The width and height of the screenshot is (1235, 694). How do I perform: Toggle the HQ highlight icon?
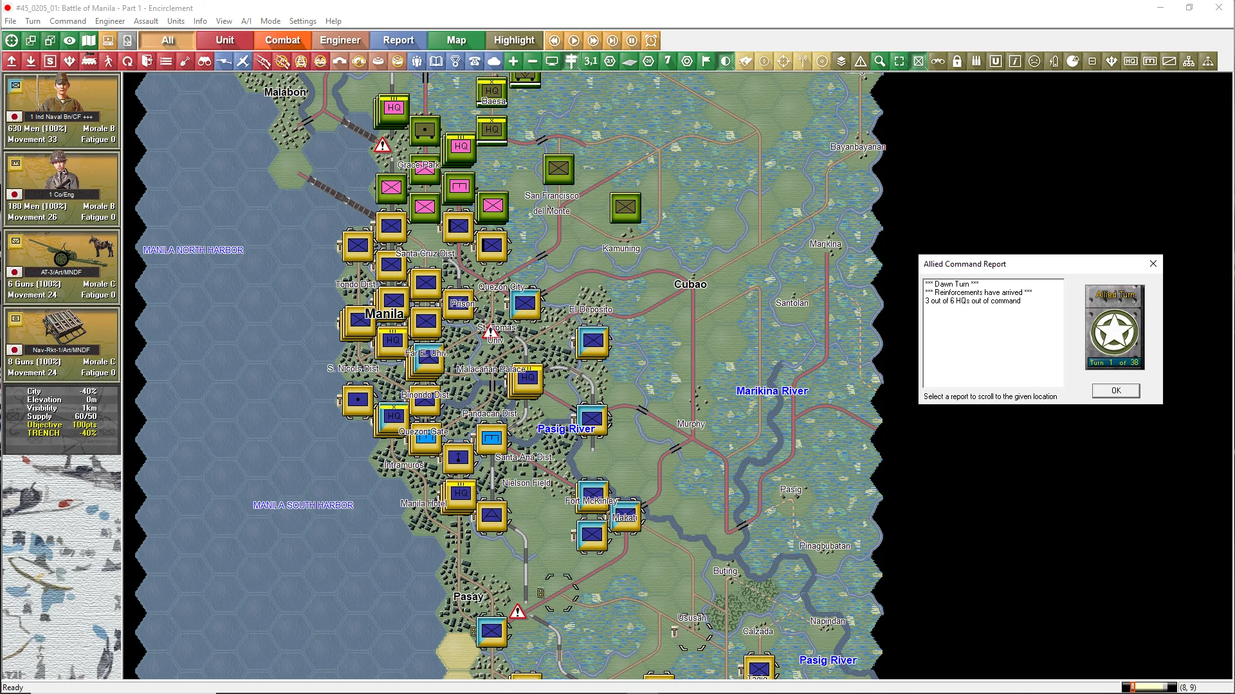click(x=1131, y=62)
